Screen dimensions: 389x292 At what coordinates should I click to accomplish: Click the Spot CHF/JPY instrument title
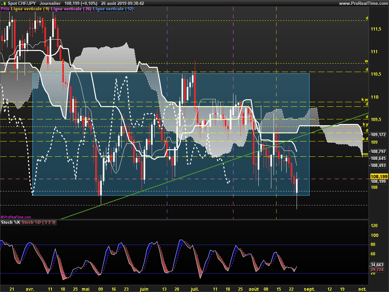22,3
